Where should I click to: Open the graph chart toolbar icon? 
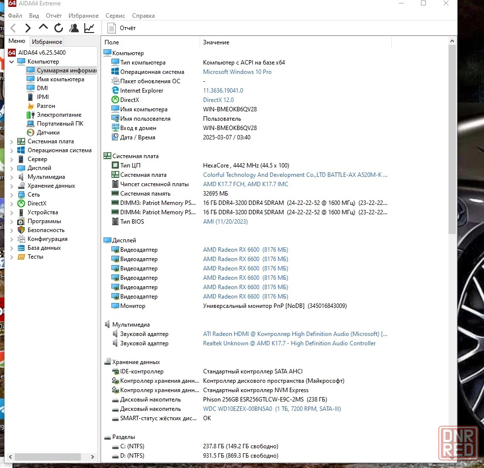click(89, 28)
